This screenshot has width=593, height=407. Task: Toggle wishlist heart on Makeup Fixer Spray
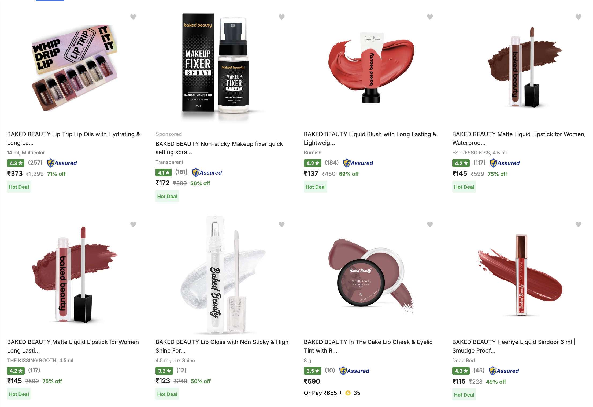click(x=281, y=17)
